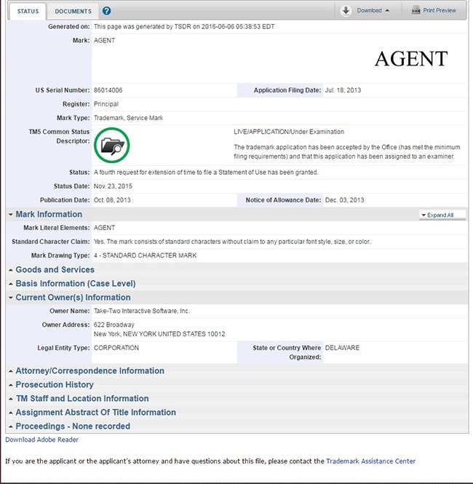The image size is (473, 484).
Task: Click the CORPORATION entity type value
Action: (116, 348)
